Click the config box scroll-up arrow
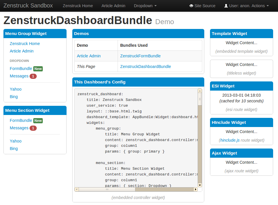The image size is (278, 205). (200, 91)
